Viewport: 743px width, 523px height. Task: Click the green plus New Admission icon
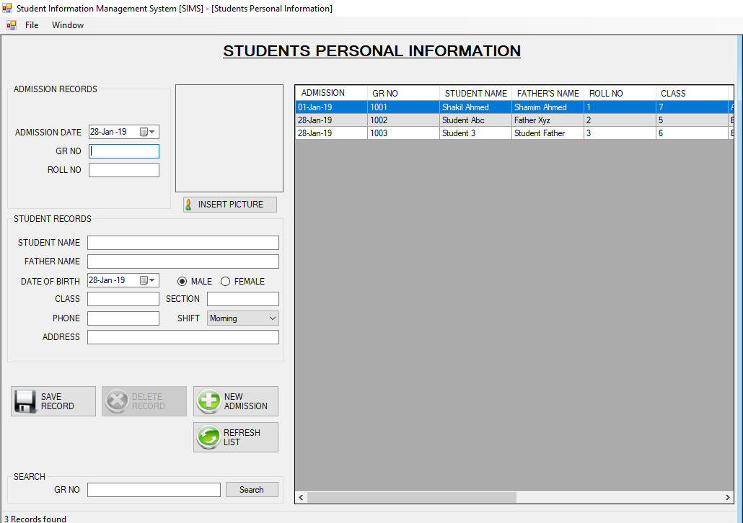coord(208,401)
